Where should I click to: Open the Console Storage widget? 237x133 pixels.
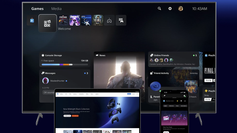[65, 60]
